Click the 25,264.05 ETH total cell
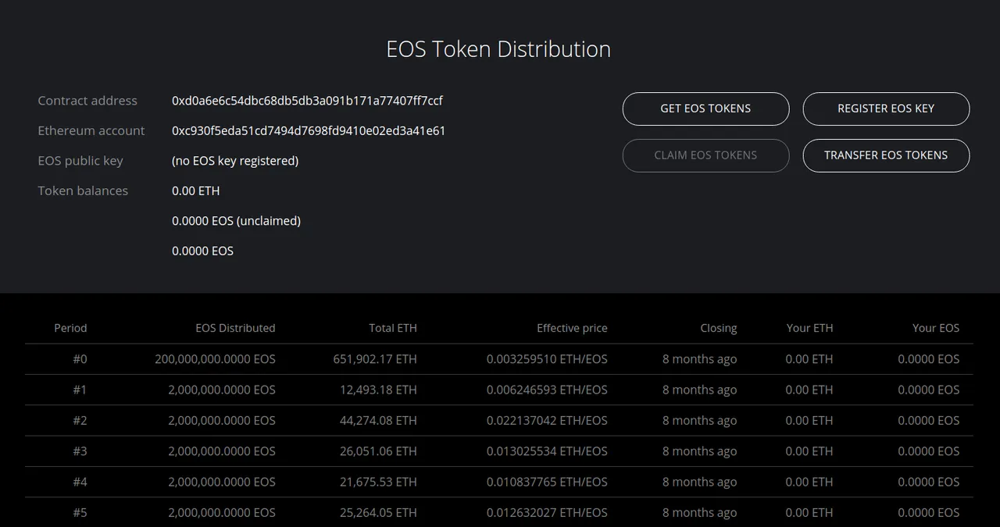This screenshot has height=527, width=1000. 378,513
